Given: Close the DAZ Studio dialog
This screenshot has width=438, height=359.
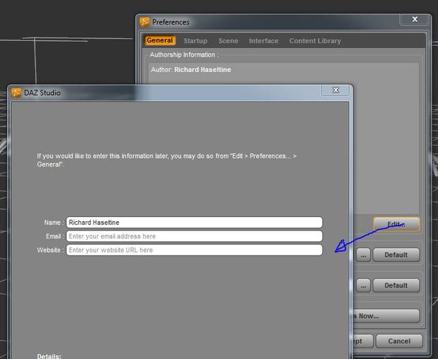Looking at the screenshot, I should pyautogui.click(x=335, y=90).
